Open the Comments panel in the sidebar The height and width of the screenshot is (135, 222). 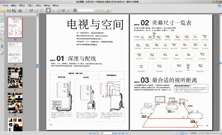2,40
